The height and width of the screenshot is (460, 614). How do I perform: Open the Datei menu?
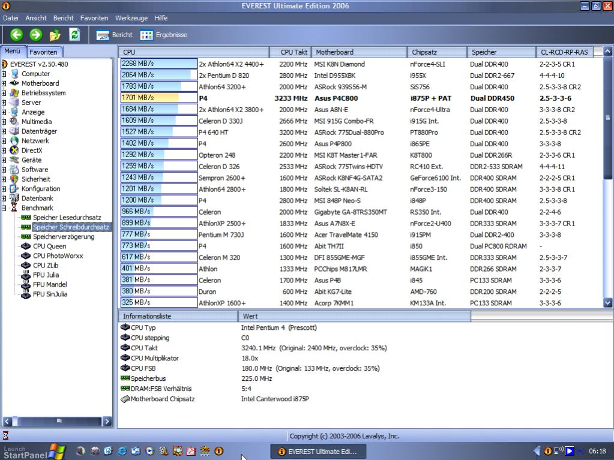coord(11,18)
